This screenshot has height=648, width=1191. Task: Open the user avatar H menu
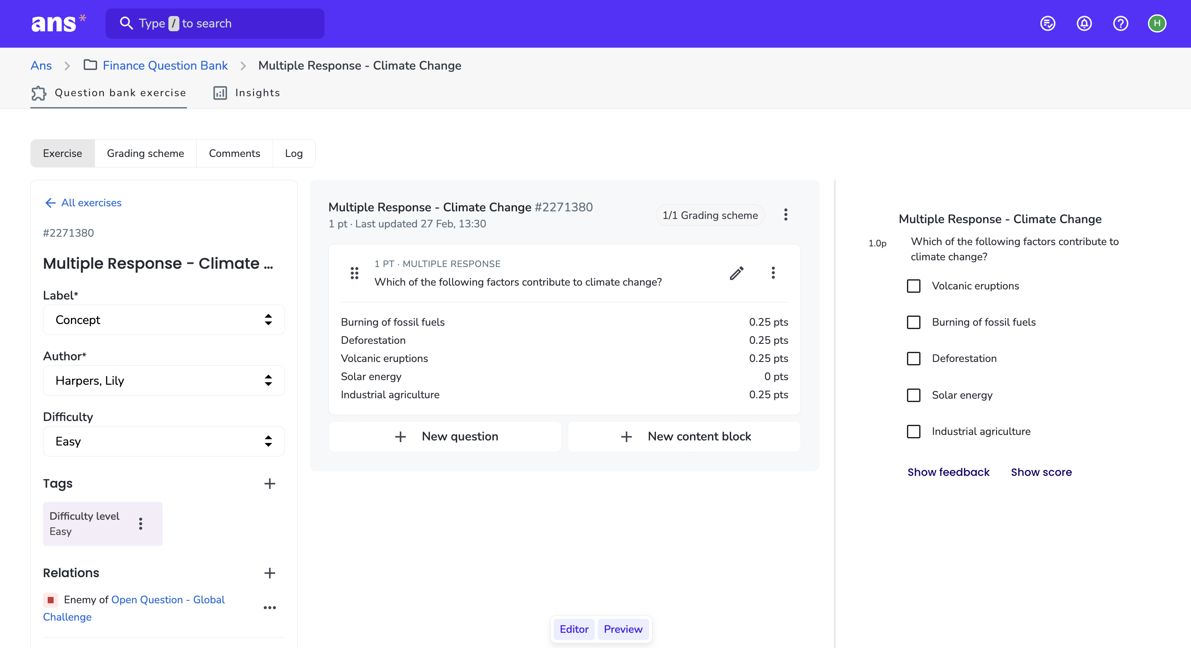[1157, 23]
